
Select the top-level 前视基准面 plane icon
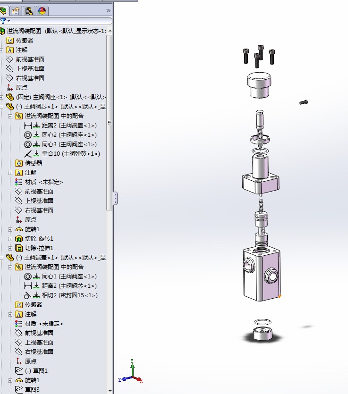(9, 59)
